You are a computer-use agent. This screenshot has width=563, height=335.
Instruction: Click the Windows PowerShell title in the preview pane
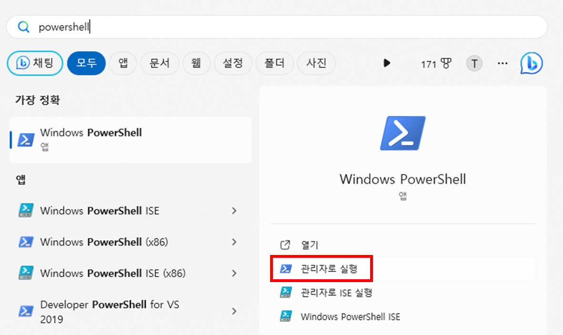click(402, 179)
